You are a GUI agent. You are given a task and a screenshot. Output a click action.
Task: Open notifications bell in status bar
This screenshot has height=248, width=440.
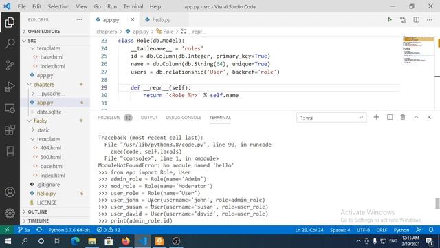431,229
